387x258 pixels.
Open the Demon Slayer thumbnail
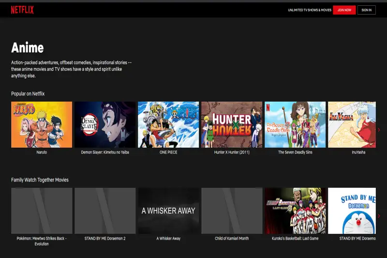pyautogui.click(x=105, y=125)
